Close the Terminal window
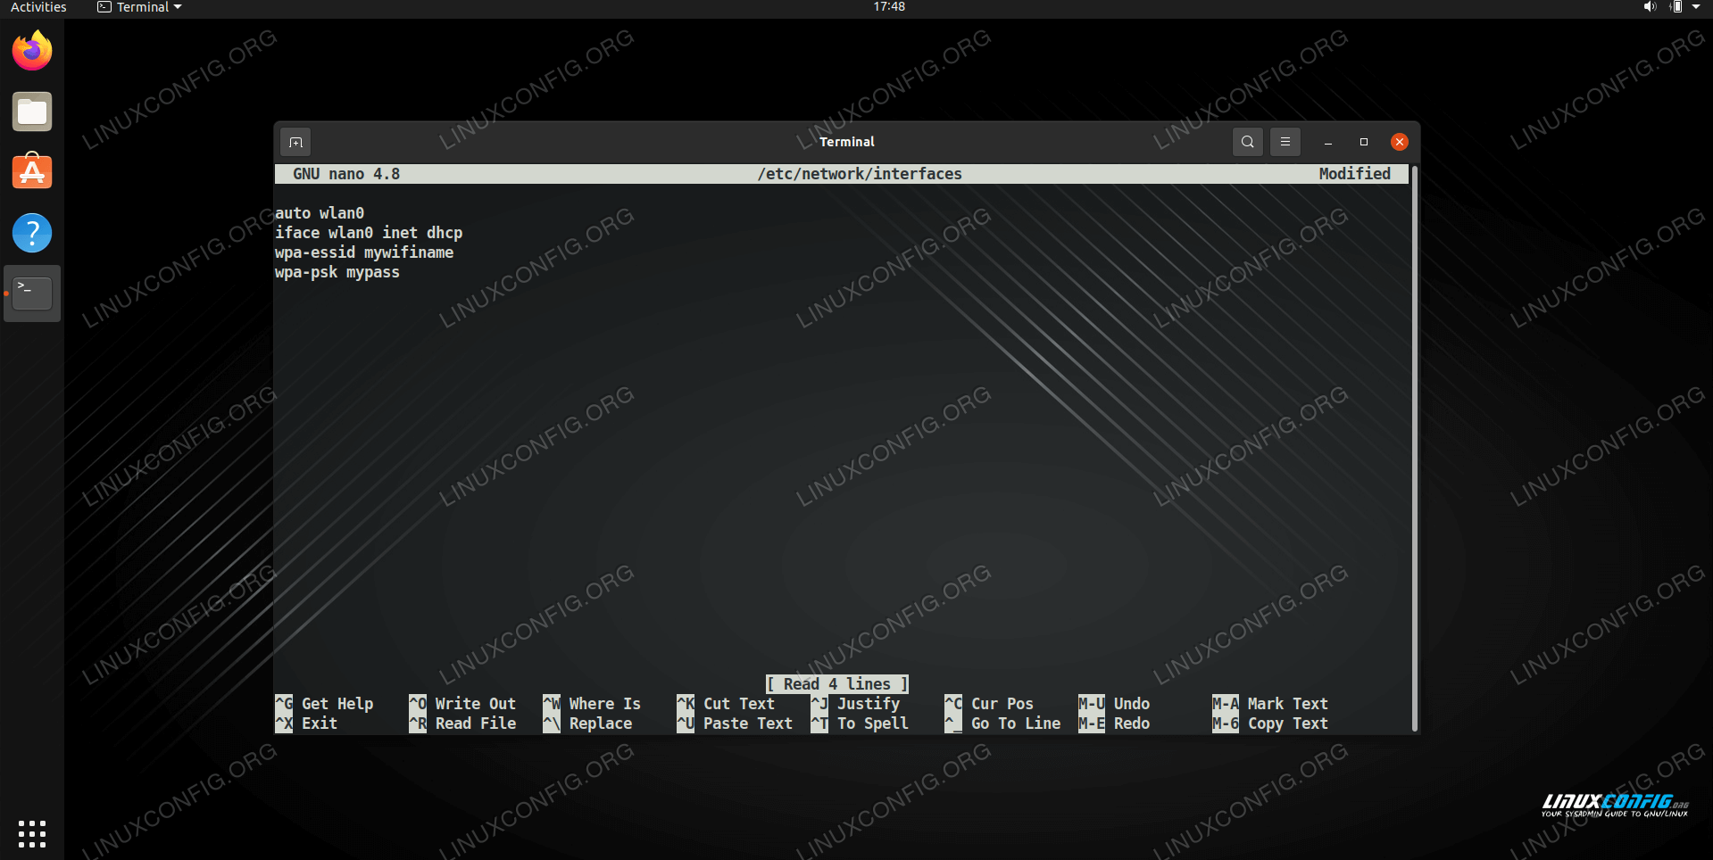The width and height of the screenshot is (1713, 860). (x=1399, y=142)
